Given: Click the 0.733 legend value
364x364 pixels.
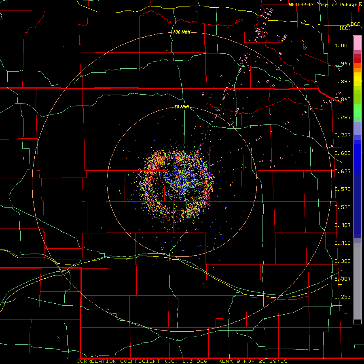Looking at the screenshot, I should pyautogui.click(x=343, y=135).
